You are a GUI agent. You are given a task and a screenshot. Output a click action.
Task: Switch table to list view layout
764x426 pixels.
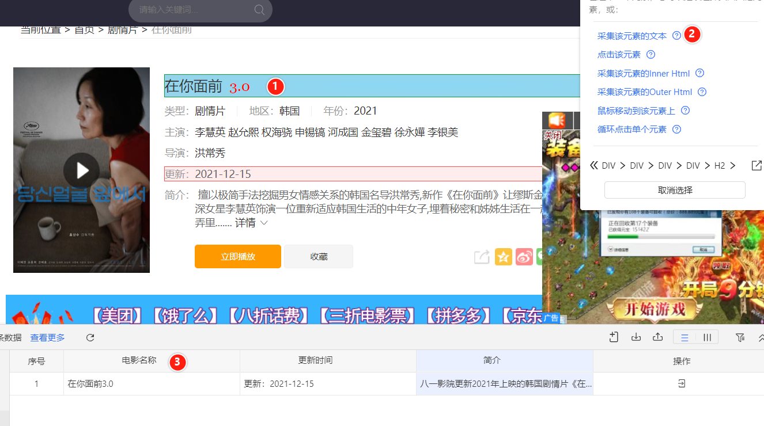point(684,337)
